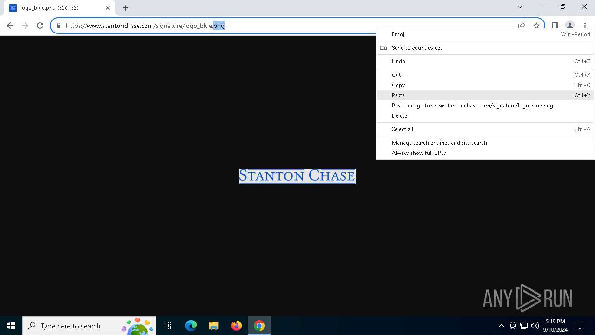Show hidden system tray icons
The width and height of the screenshot is (595, 335).
tap(501, 326)
